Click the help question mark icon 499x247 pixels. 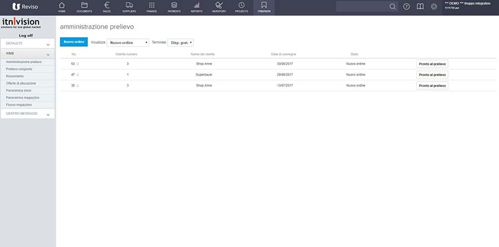coord(406,7)
